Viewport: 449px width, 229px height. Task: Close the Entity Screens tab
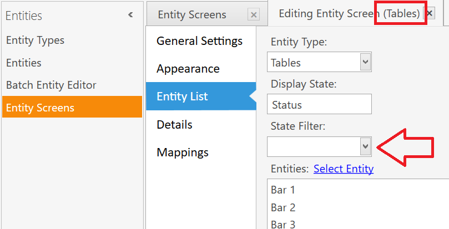point(254,14)
